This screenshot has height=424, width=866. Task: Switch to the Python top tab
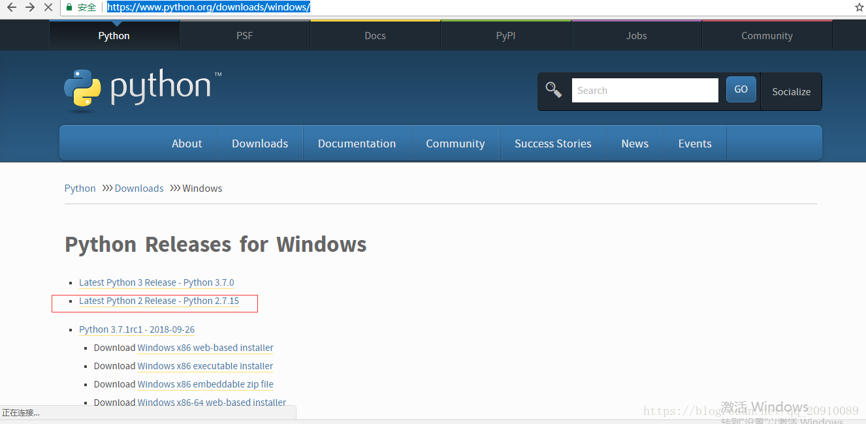coord(114,35)
